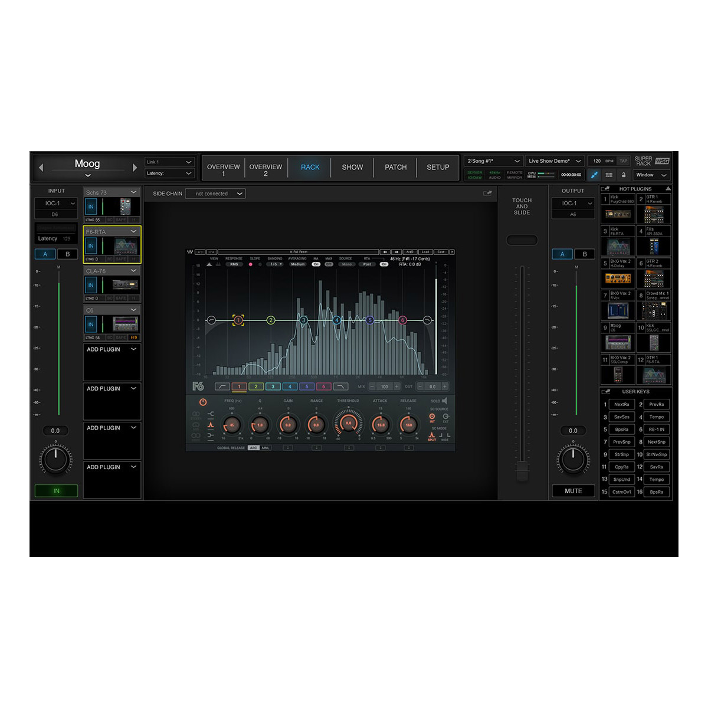Click the band solo speaker icon

tap(444, 401)
